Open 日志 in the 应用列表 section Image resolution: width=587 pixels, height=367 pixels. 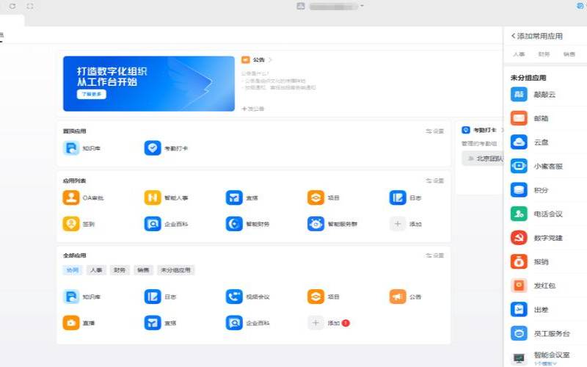click(x=406, y=197)
